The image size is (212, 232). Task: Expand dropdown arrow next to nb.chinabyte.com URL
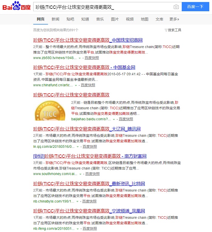[77, 202]
